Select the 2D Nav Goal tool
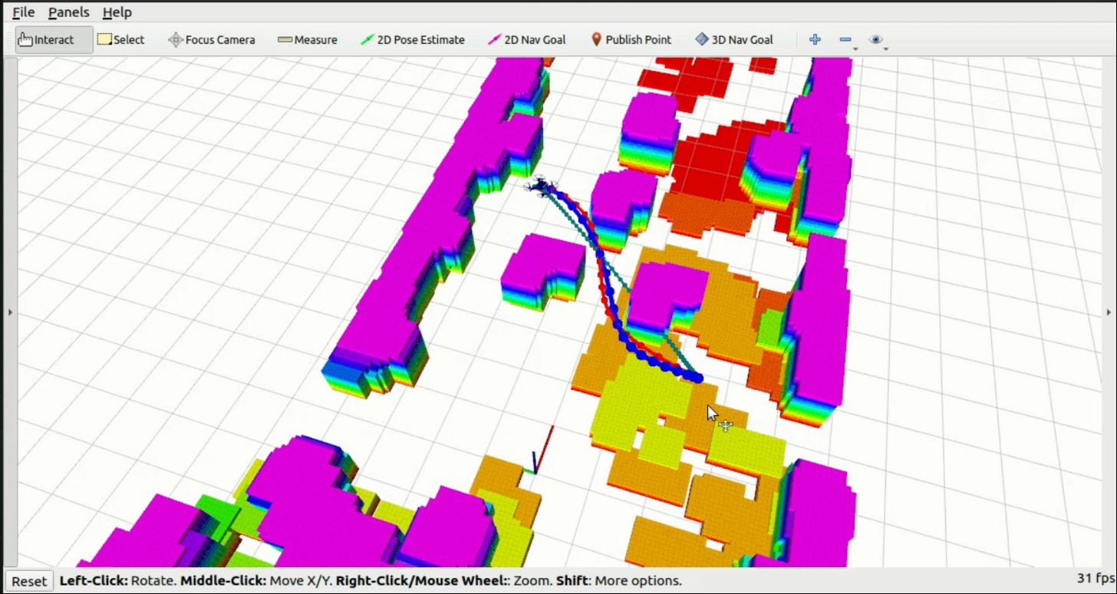 coord(526,40)
